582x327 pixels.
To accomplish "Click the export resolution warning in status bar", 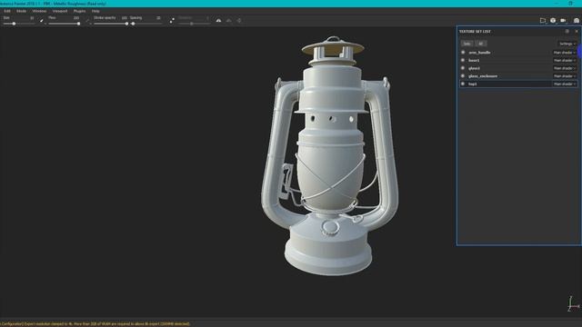I will 95,323.
